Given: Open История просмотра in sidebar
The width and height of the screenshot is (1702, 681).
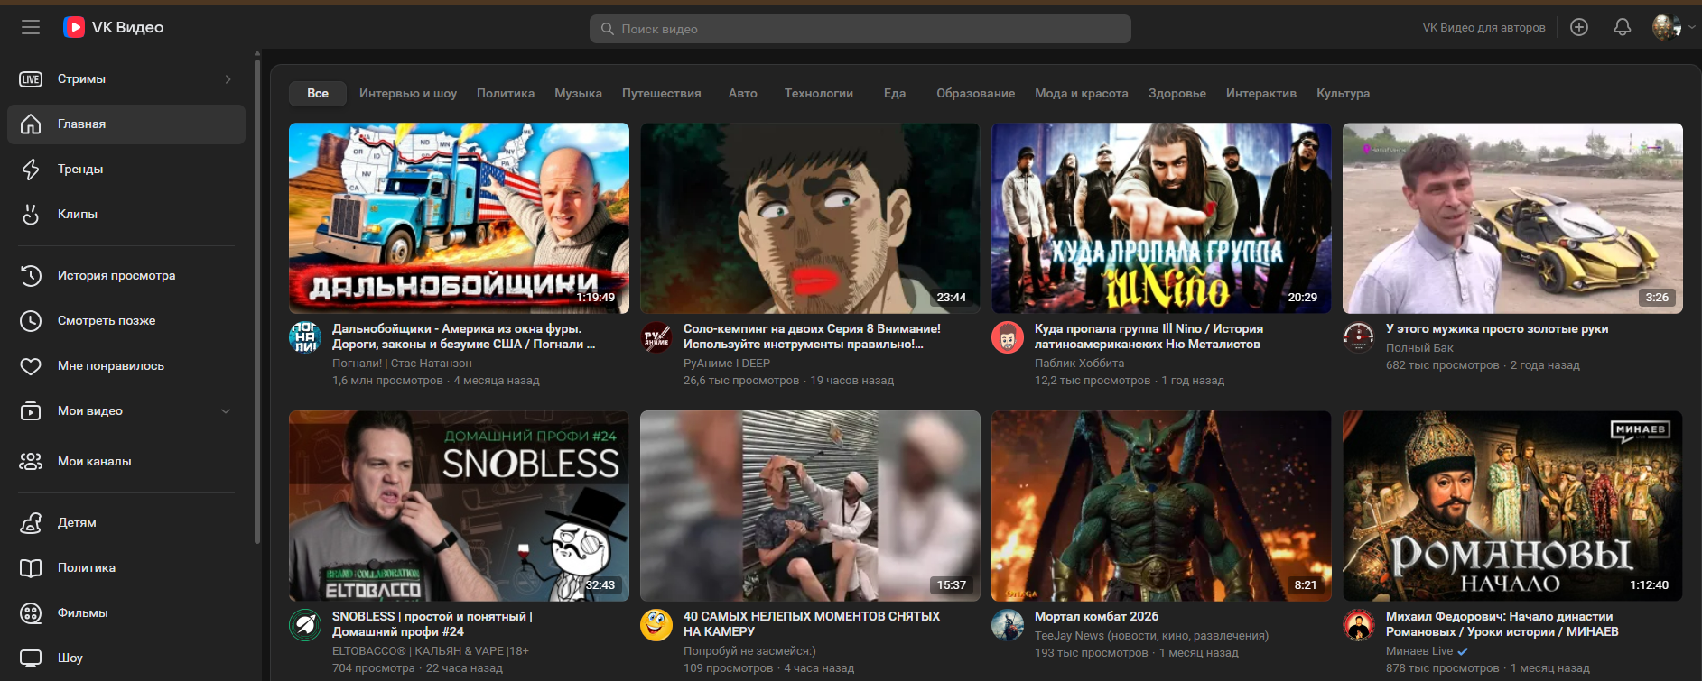Looking at the screenshot, I should [x=116, y=276].
